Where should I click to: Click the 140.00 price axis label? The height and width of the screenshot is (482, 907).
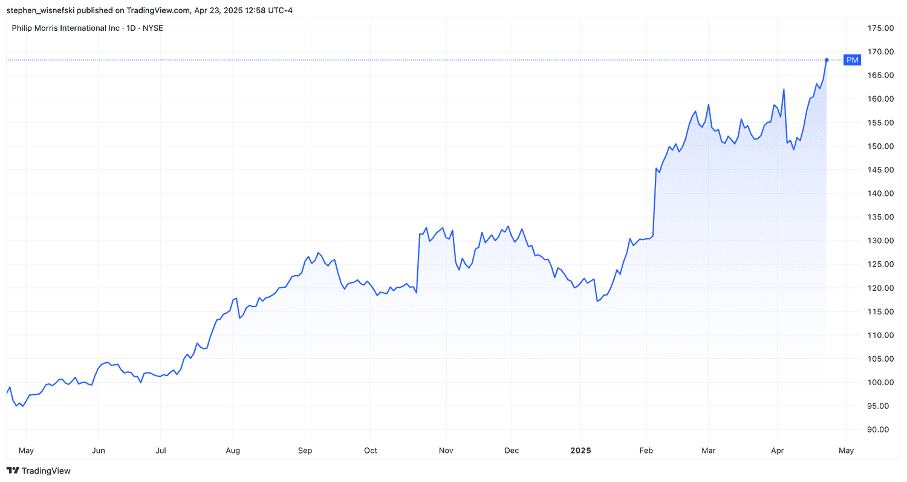pyautogui.click(x=879, y=193)
